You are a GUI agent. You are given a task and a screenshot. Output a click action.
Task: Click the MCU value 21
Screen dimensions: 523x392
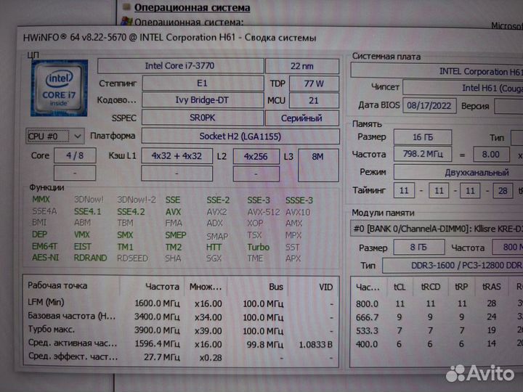[314, 100]
